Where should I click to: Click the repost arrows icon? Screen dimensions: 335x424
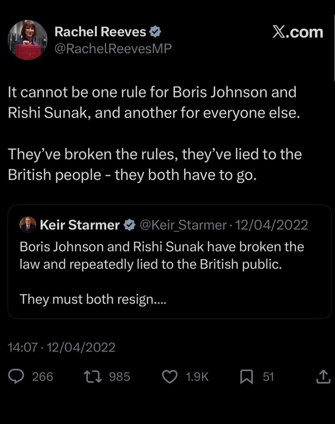click(93, 377)
